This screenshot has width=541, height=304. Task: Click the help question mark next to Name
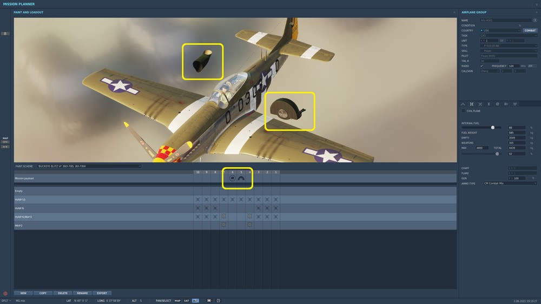[535, 21]
